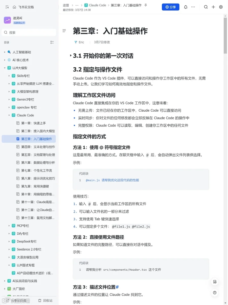
Task: Click the pin icon after the breadcrumb
Action: tap(146, 5)
